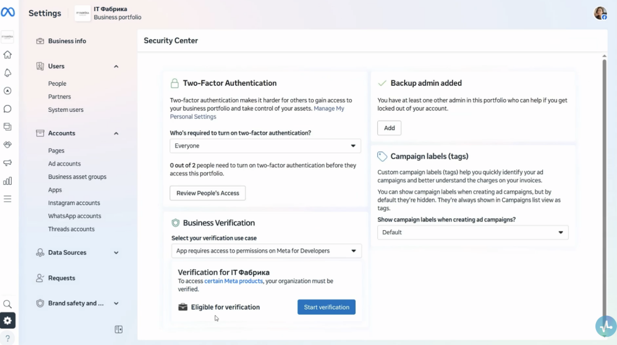The image size is (617, 345).
Task: Open Partners under Users
Action: tap(59, 96)
